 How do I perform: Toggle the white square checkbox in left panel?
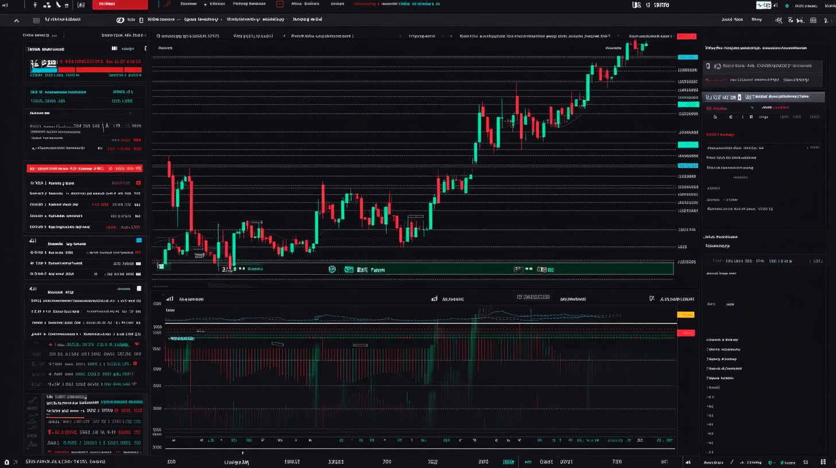138,288
